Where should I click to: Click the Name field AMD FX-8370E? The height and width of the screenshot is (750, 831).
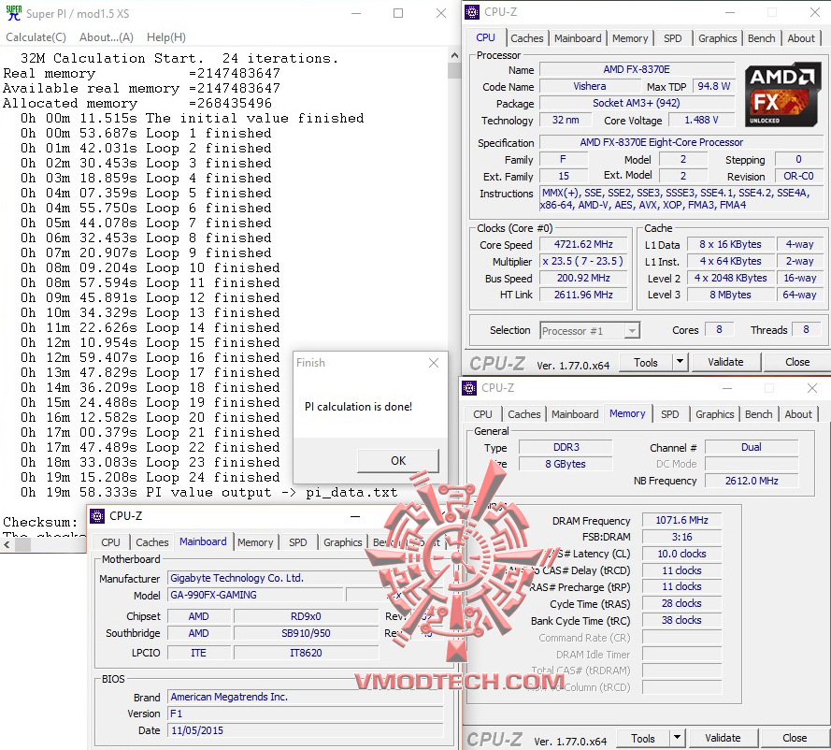637,69
